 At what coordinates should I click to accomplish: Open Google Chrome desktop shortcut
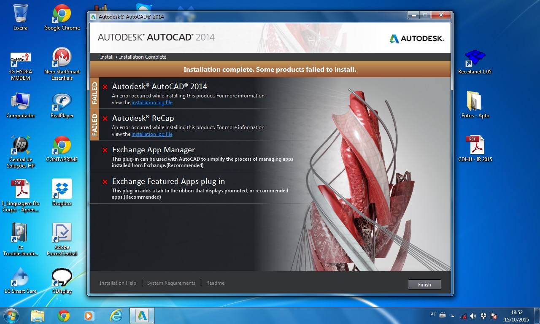(62, 17)
